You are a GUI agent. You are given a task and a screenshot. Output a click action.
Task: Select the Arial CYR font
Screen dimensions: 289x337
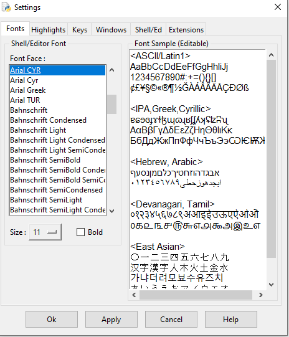[57, 70]
